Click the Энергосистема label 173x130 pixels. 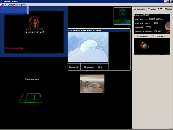[32, 79]
